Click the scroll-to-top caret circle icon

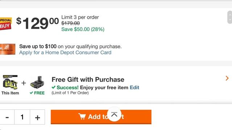pos(114,114)
